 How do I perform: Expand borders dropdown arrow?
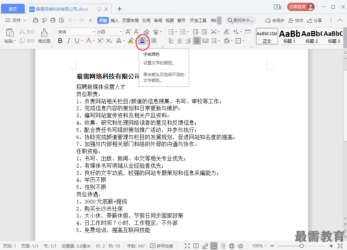click(x=244, y=41)
